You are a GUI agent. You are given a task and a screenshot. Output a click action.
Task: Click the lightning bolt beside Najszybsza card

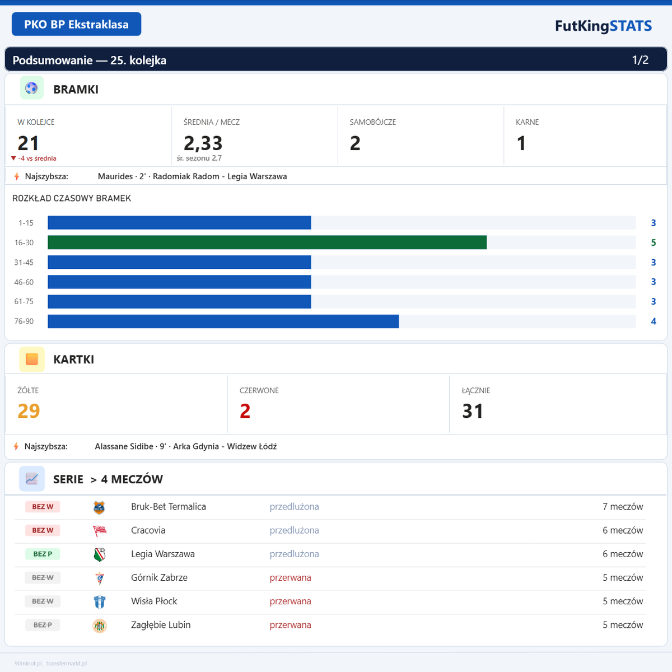[16, 446]
